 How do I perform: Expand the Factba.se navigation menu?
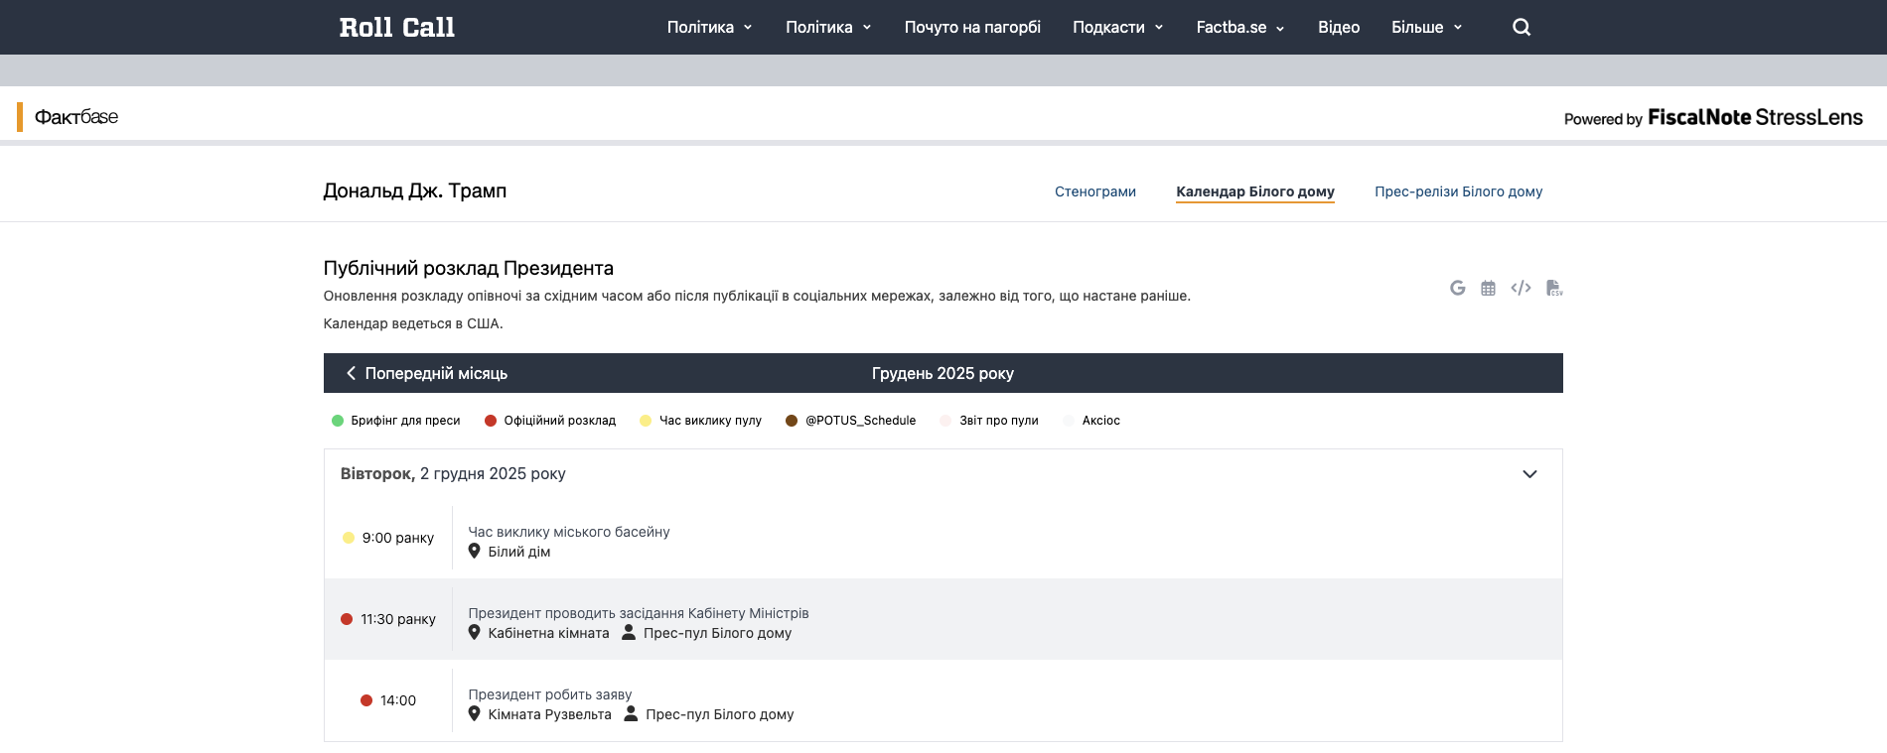[x=1239, y=27]
